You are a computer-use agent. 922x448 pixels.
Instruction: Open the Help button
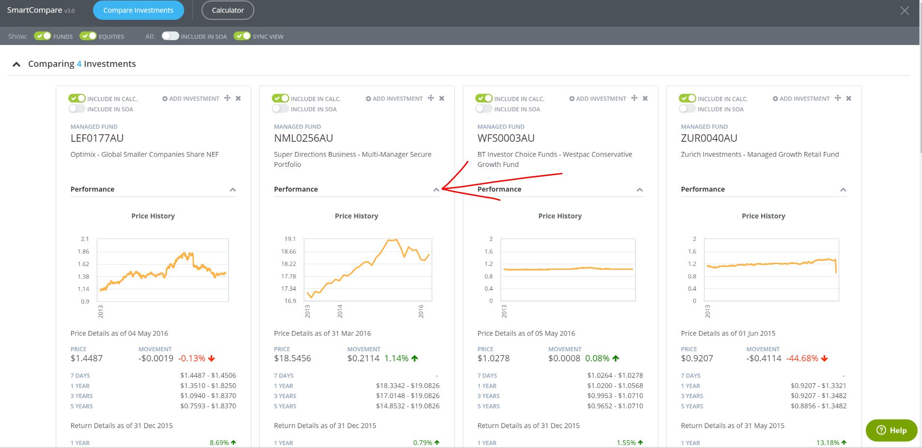[891, 430]
